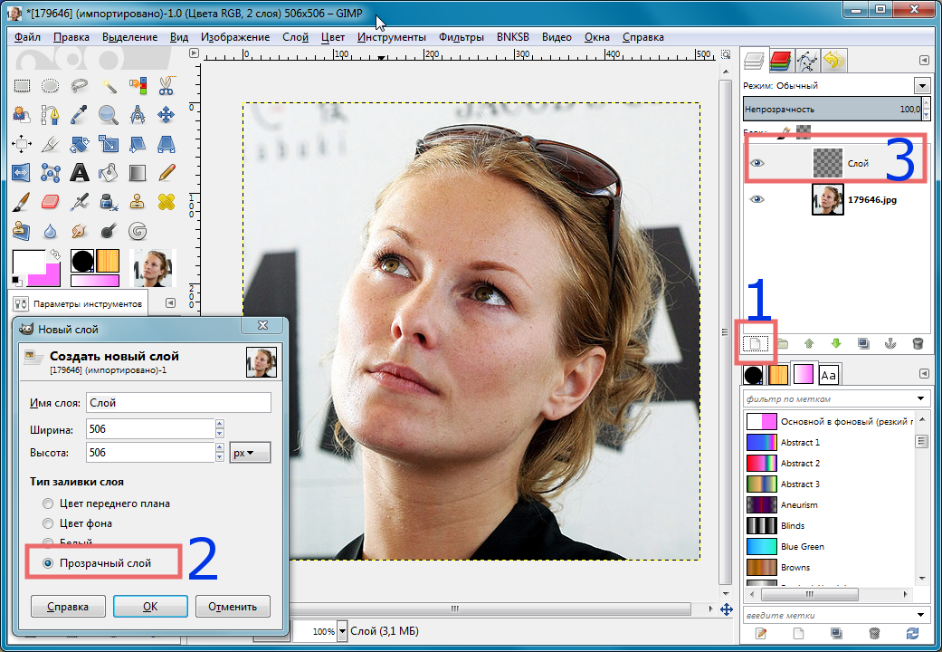This screenshot has height=652, width=942.
Task: Select the Blend gradient tool
Action: [x=138, y=173]
